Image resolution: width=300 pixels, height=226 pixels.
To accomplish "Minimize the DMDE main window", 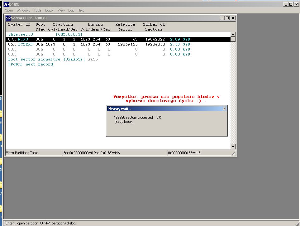I will [x=286, y=4].
